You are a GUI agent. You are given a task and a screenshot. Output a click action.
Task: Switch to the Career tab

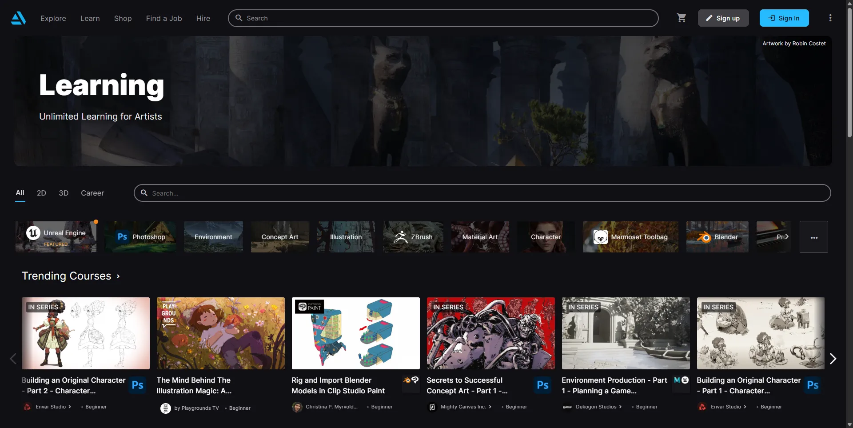pos(92,193)
